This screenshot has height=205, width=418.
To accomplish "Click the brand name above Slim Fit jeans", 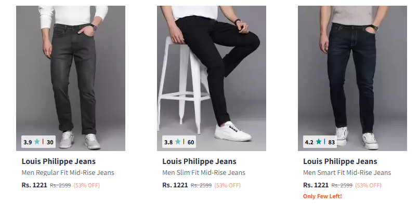I will [x=200, y=161].
